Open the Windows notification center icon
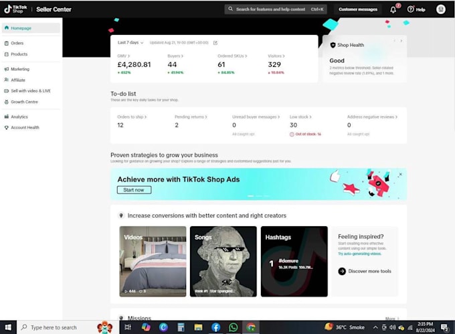The height and width of the screenshot is (334, 455). tap(444, 327)
